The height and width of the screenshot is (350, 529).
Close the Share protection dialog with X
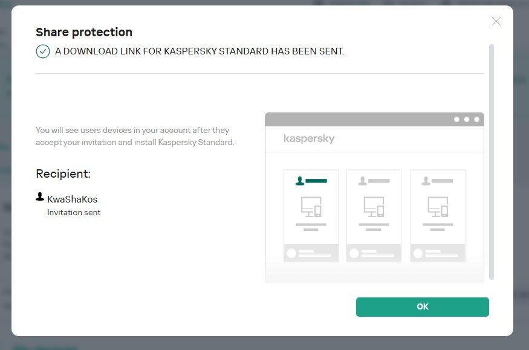pos(496,21)
